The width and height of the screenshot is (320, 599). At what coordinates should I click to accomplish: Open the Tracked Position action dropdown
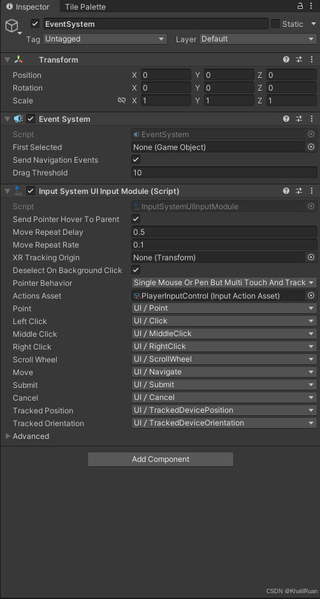click(224, 410)
